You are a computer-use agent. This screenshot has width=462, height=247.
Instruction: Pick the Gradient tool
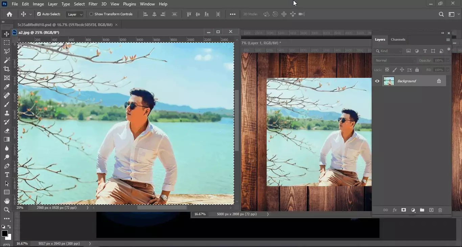6,139
